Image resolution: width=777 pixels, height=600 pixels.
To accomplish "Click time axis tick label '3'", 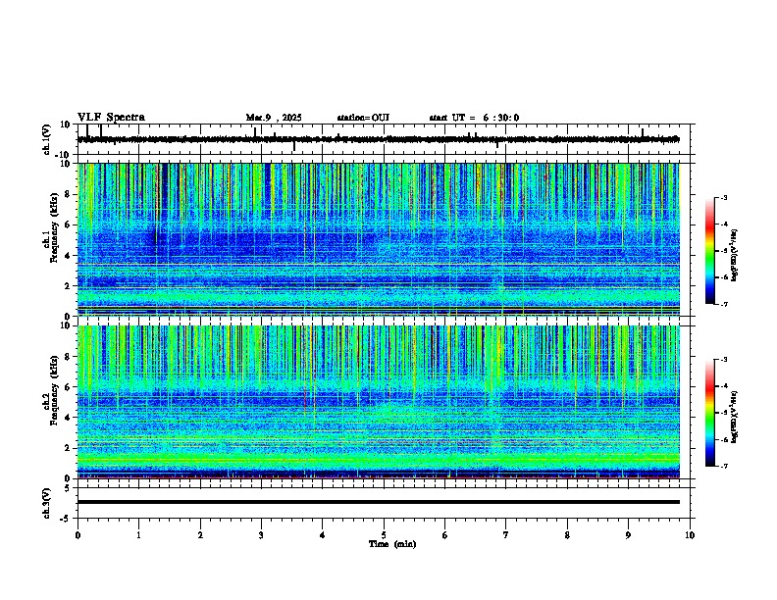I will (x=261, y=535).
